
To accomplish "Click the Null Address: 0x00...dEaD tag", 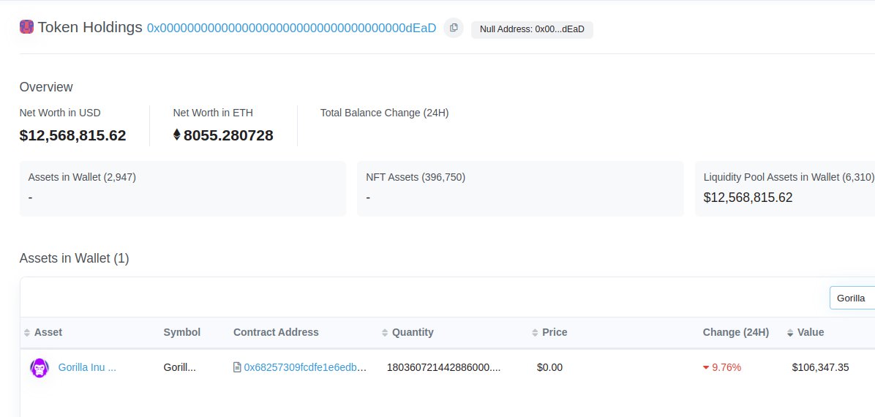I will coord(532,29).
